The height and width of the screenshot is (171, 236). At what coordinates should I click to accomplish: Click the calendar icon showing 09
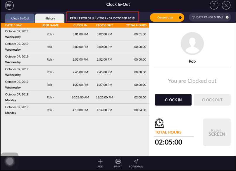click(x=9, y=5)
